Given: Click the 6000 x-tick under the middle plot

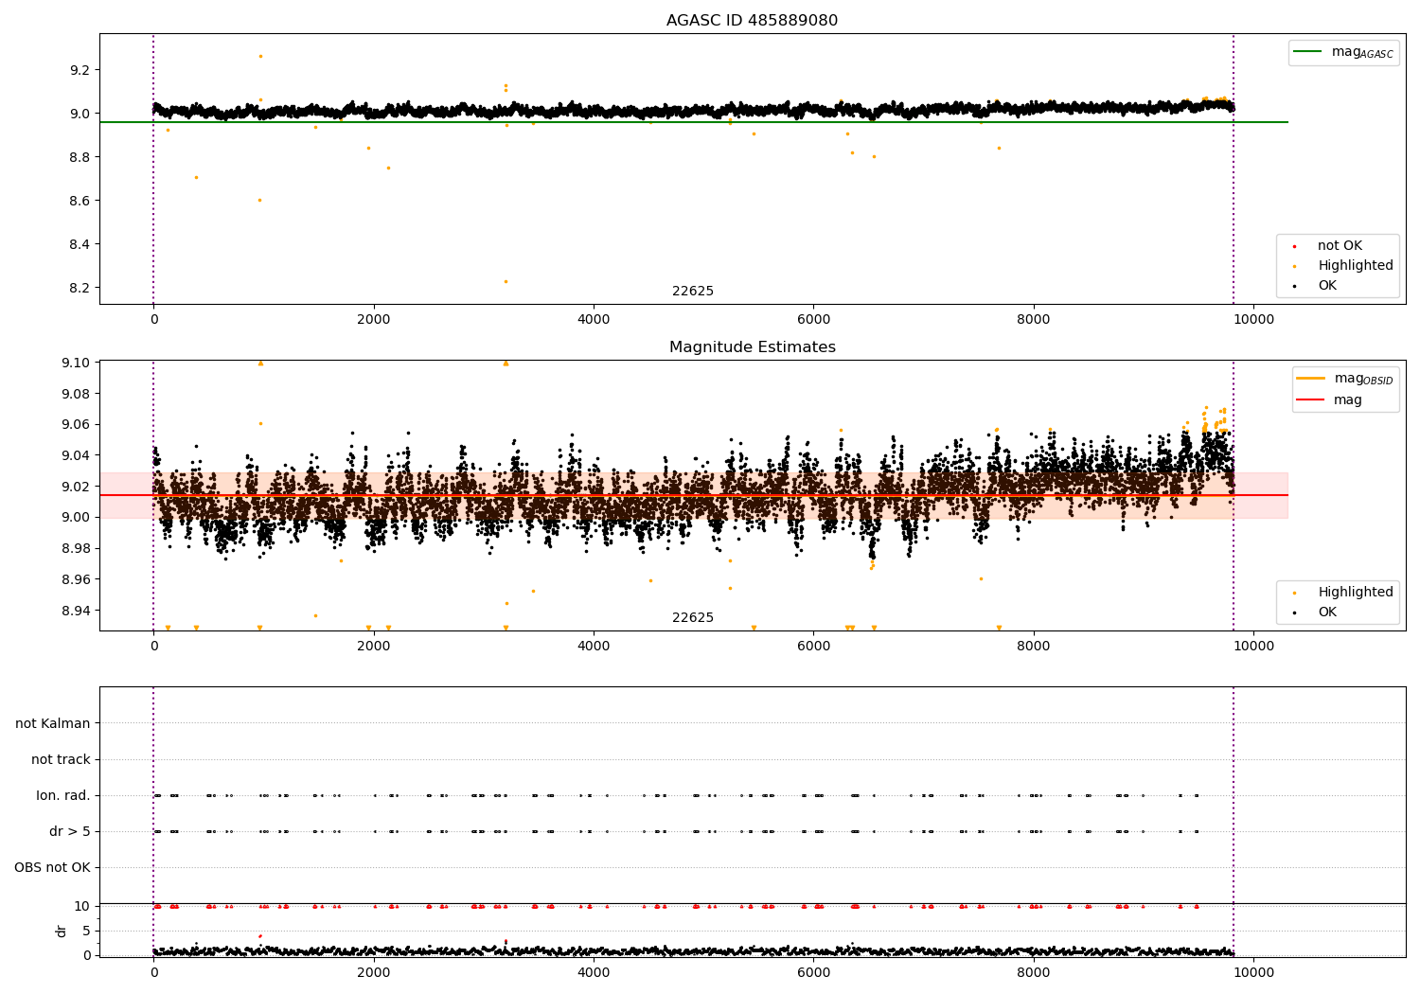Looking at the screenshot, I should (x=813, y=646).
